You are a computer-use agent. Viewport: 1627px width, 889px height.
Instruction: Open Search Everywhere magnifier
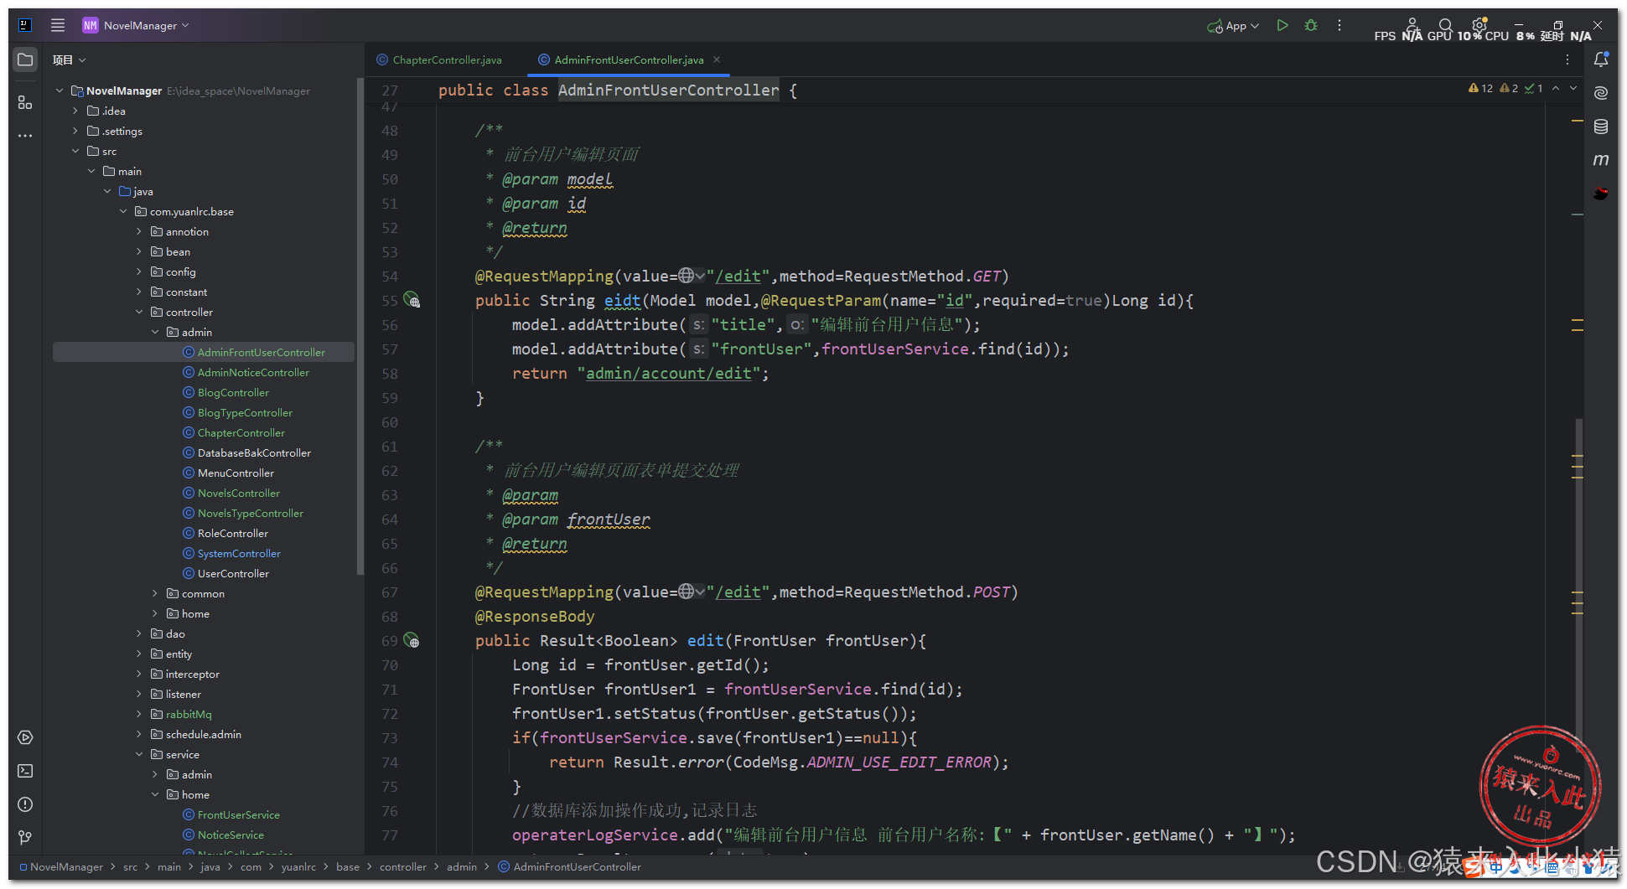[x=1445, y=25]
